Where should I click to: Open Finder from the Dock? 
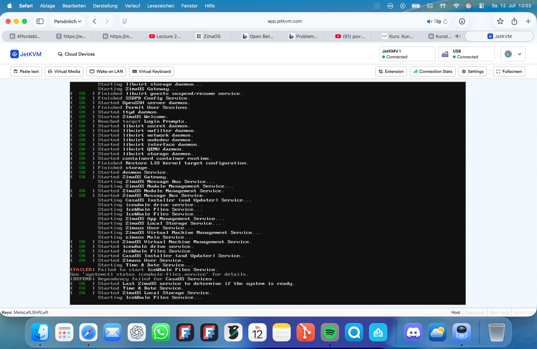pyautogui.click(x=40, y=332)
